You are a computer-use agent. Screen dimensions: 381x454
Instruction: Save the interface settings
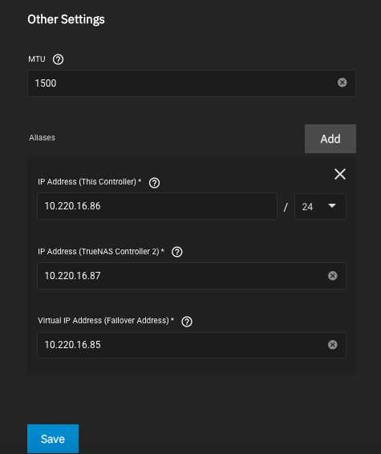(x=53, y=439)
